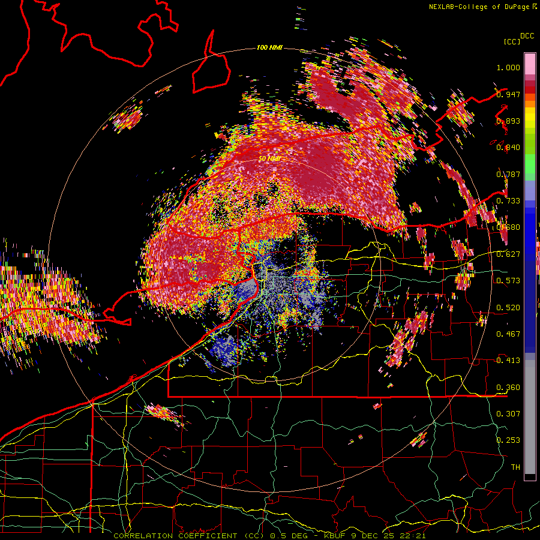Viewport: 540px width, 540px height.
Task: Click the 22:21 timestamp
Action: tap(414, 536)
